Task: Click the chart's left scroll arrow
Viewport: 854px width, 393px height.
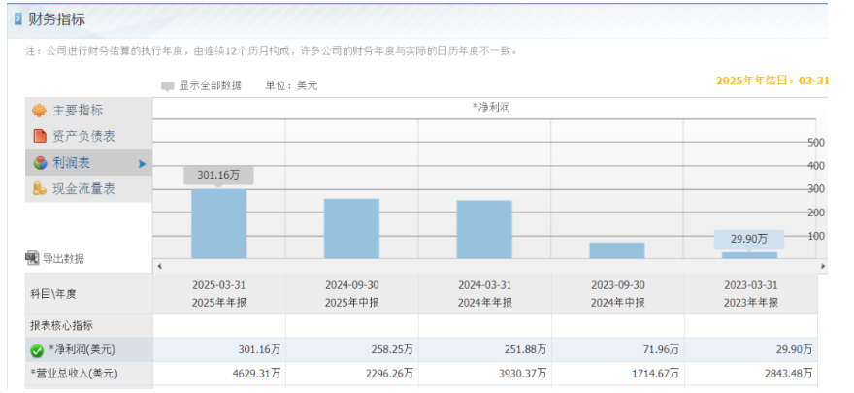Action: [159, 266]
